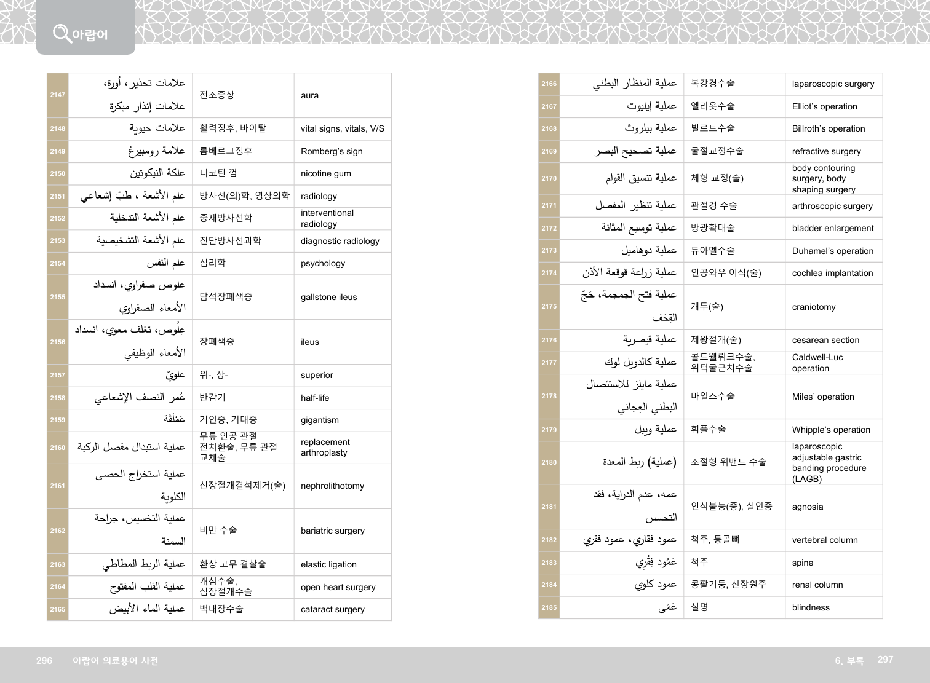The width and height of the screenshot is (930, 683).
Task: Select the 'bariatric surgery' cell
Action: (332, 531)
